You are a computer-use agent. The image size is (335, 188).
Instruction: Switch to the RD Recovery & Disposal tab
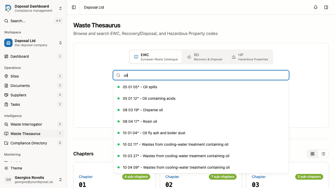(205, 57)
